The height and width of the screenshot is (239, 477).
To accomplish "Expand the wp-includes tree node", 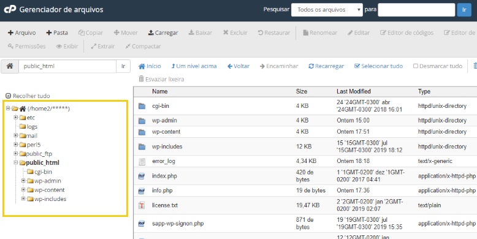I will click(23, 199).
